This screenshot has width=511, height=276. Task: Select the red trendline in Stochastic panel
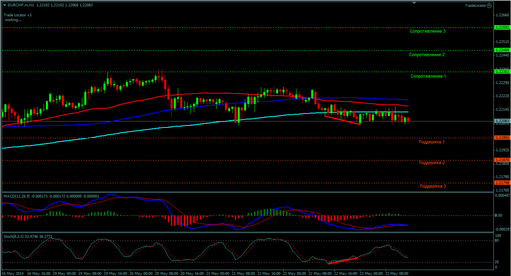point(342,260)
